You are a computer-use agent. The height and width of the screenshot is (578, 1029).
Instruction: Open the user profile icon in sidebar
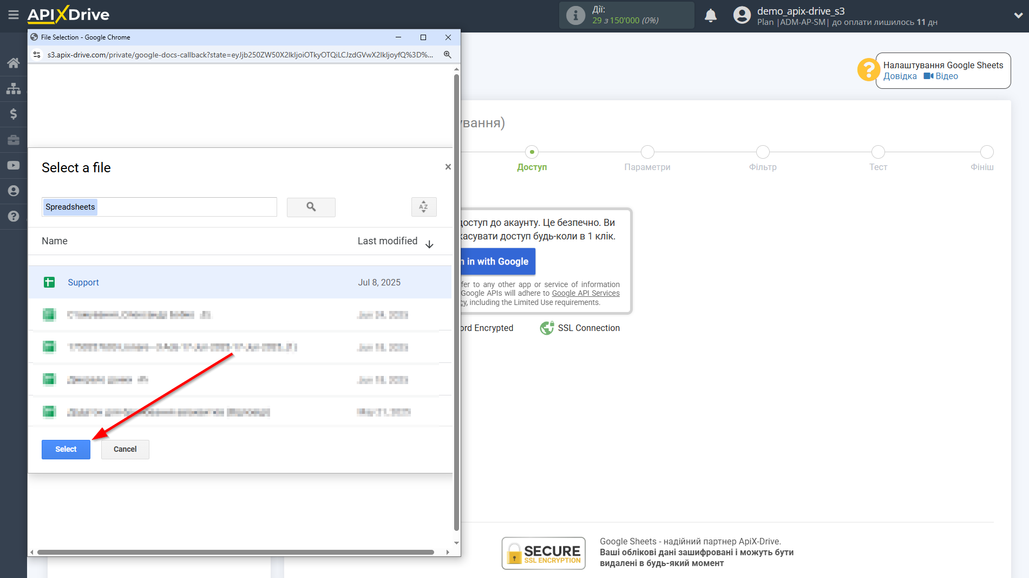click(x=14, y=191)
